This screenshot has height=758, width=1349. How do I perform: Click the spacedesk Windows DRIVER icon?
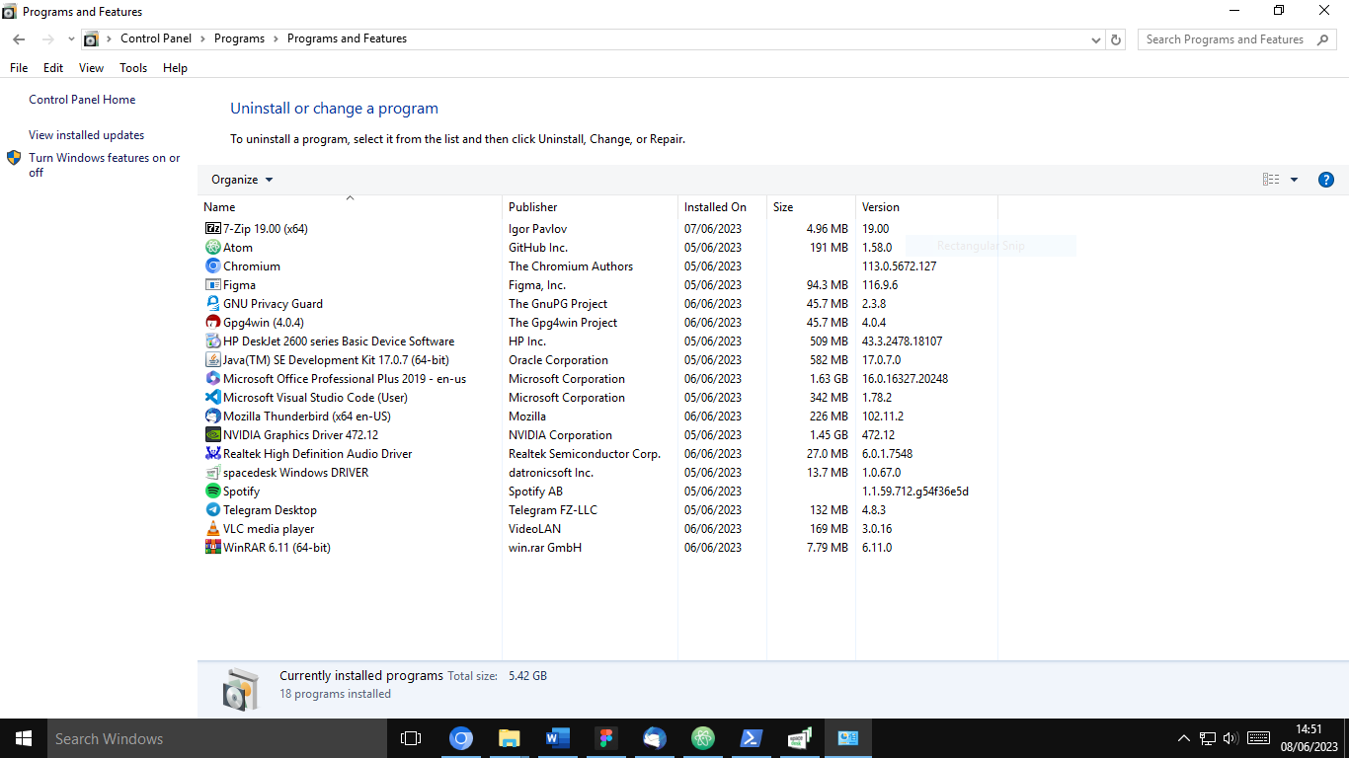click(212, 472)
